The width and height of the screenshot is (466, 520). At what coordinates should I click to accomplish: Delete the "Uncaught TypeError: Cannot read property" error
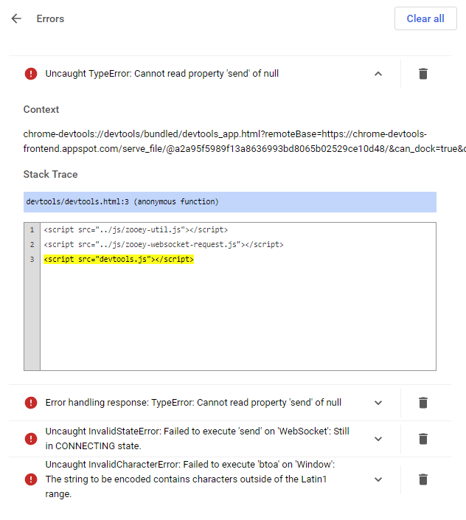click(423, 74)
